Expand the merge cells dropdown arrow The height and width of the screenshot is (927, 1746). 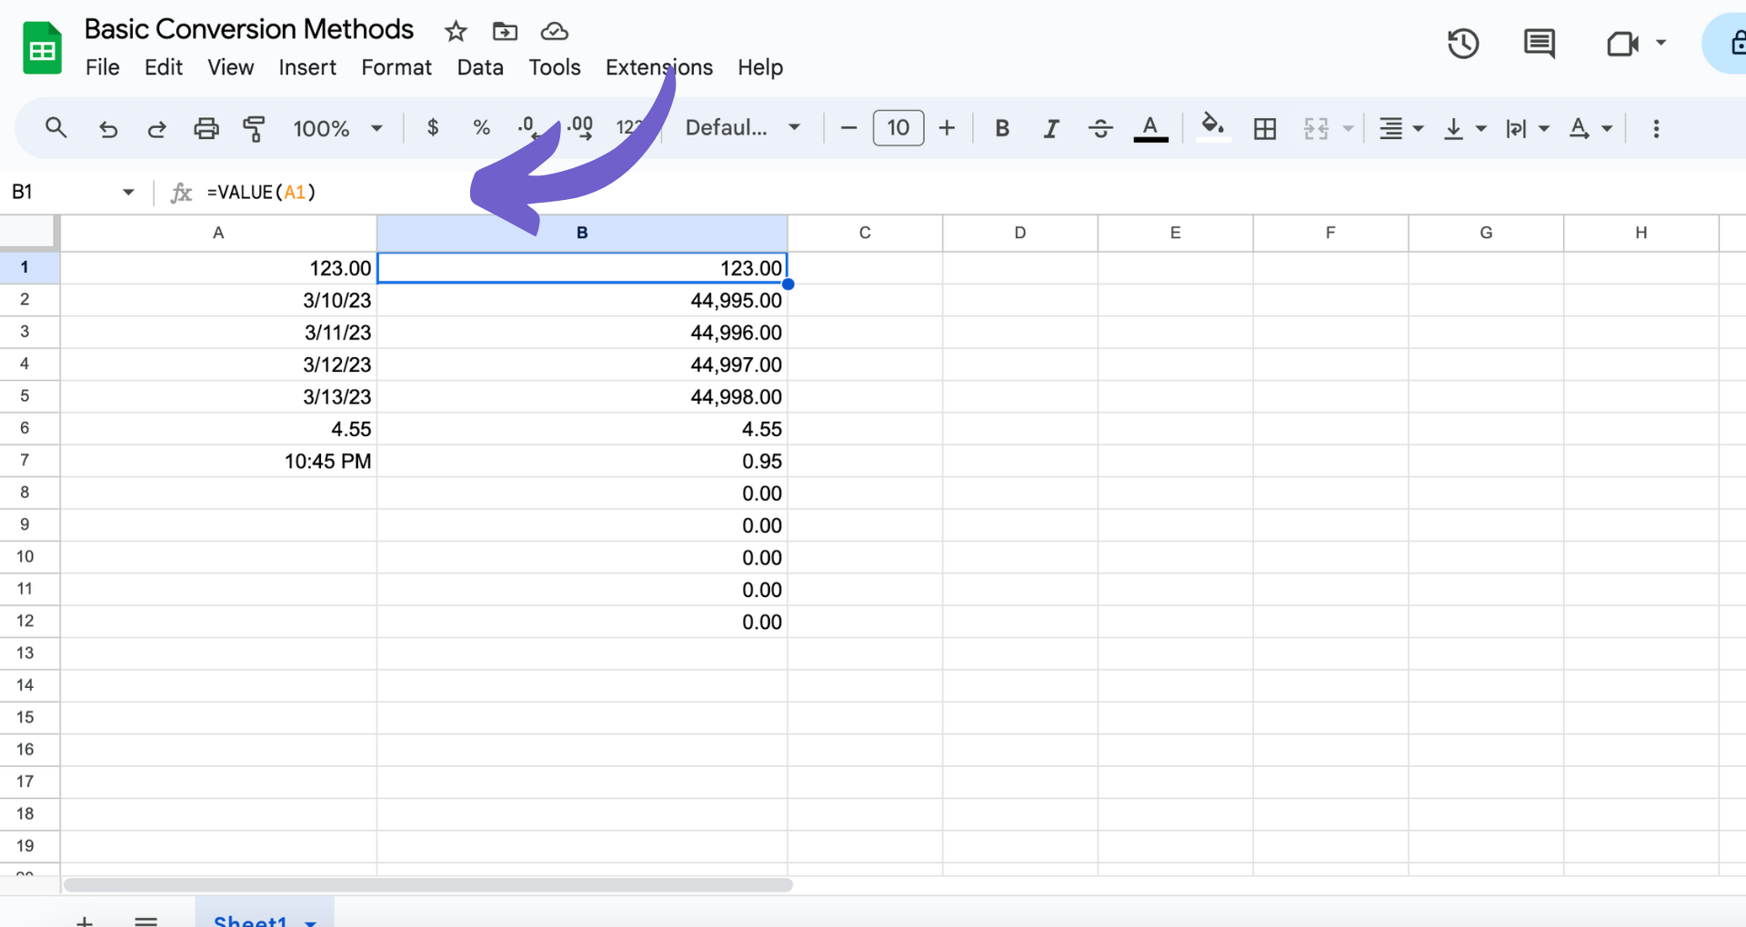[1349, 128]
